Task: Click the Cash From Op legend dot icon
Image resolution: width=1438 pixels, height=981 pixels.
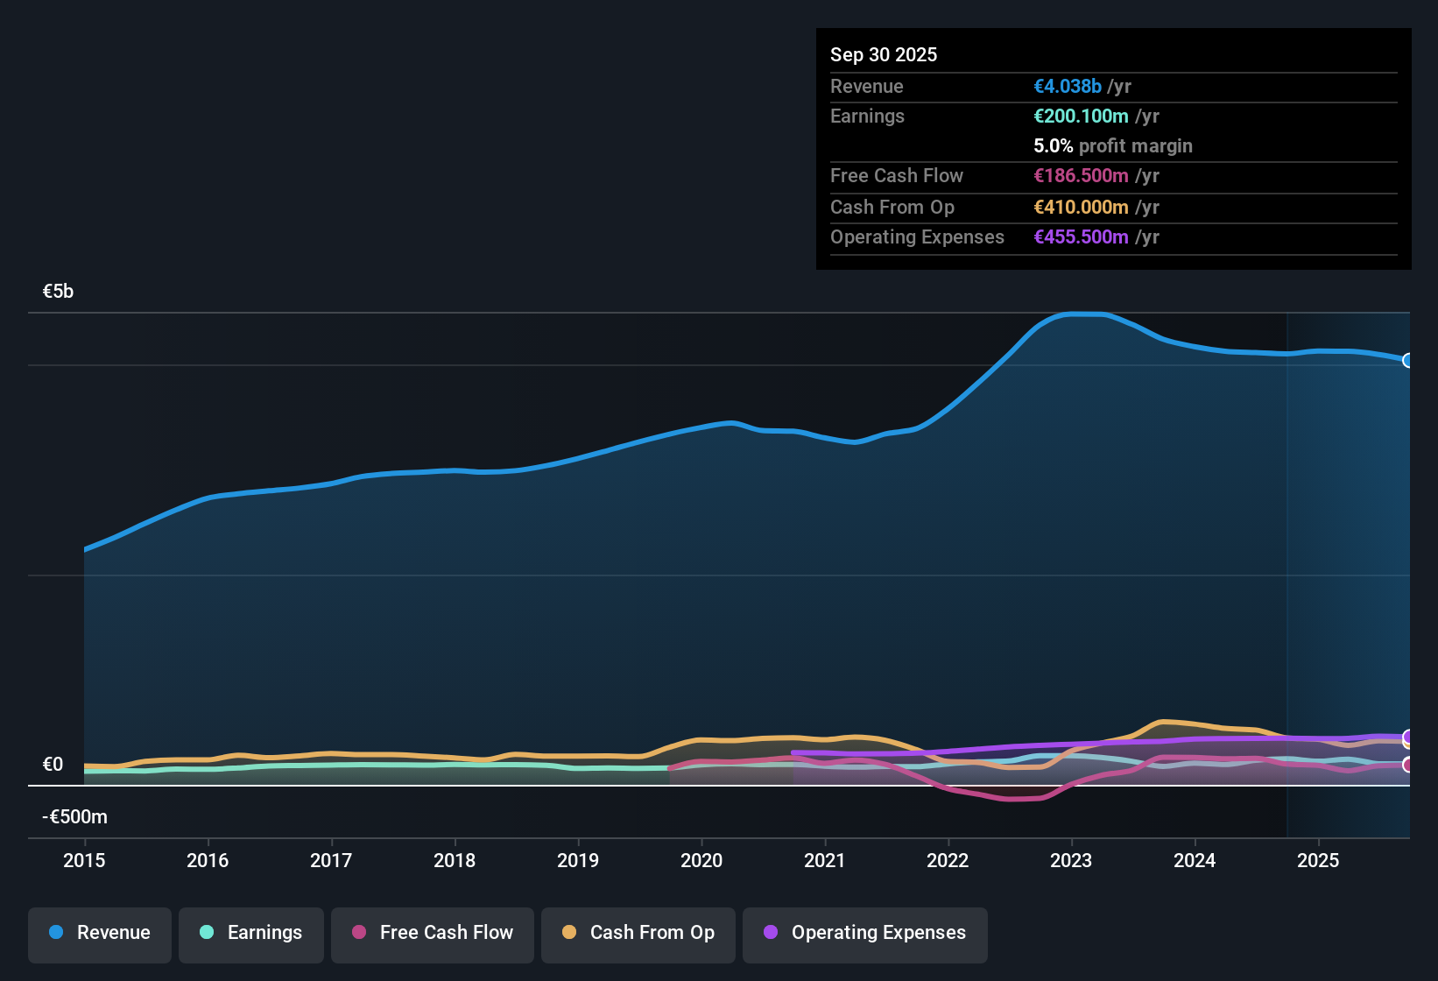Action: click(569, 933)
